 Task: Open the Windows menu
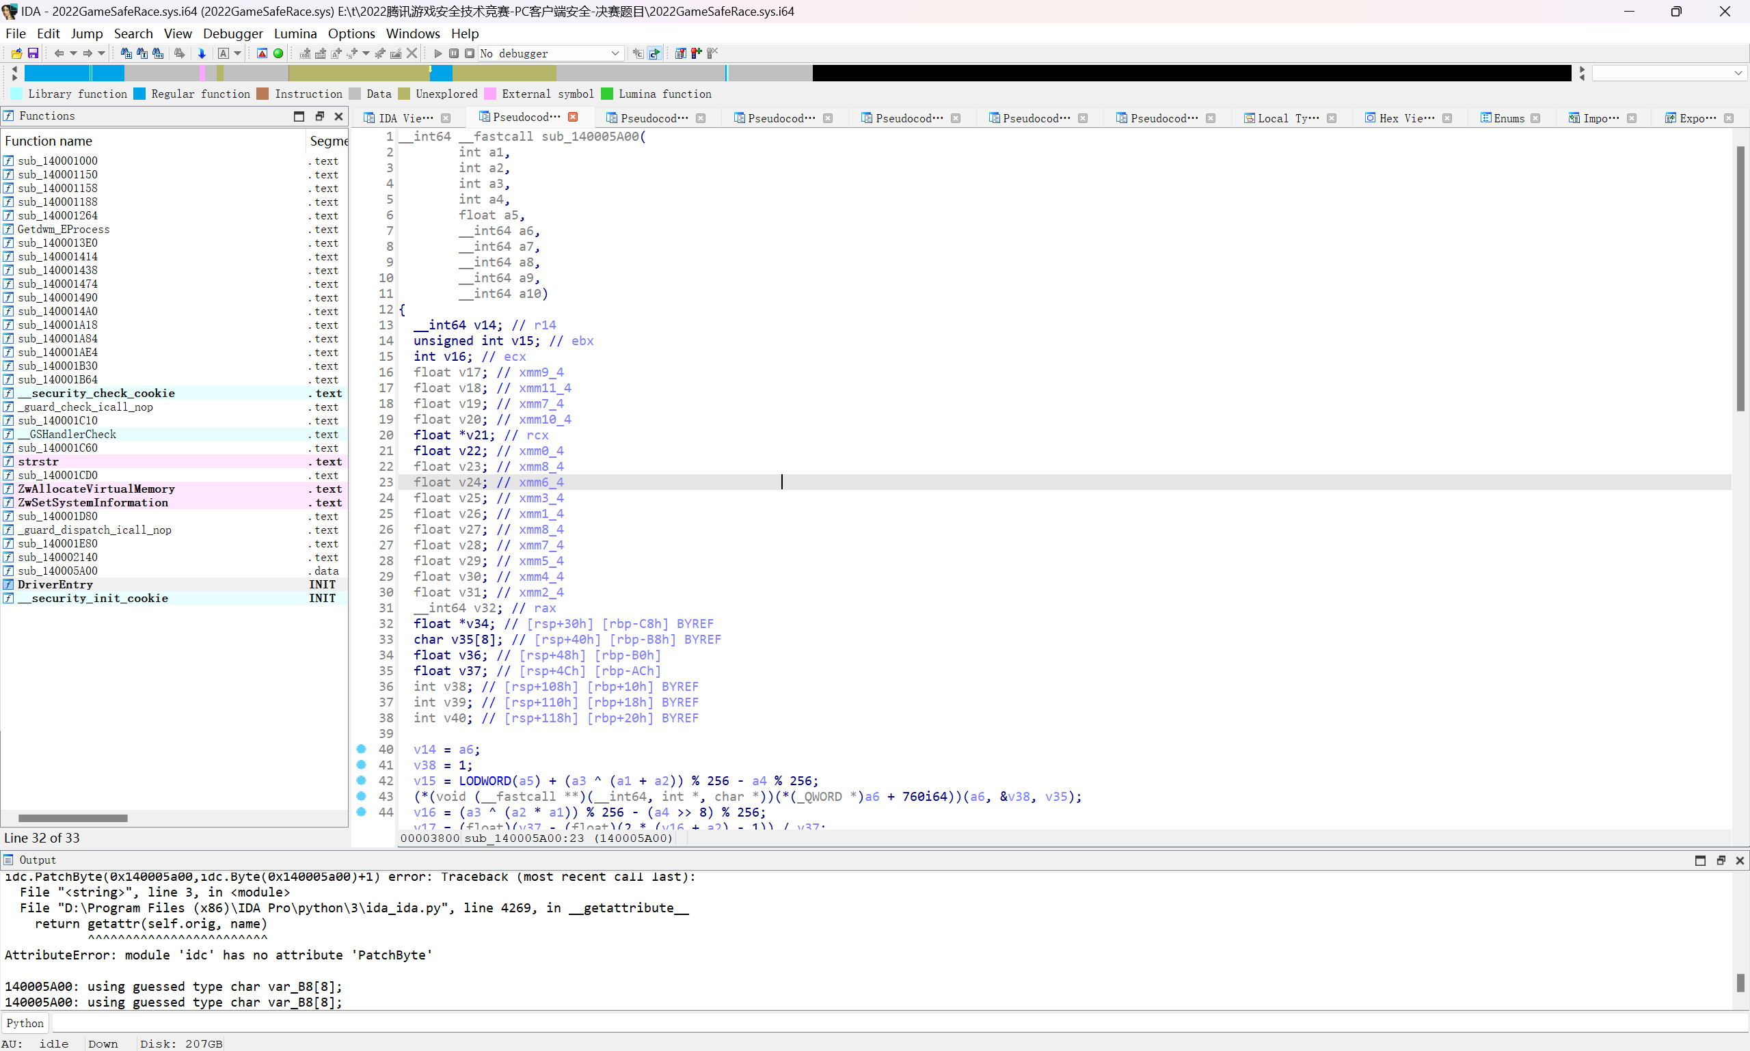tap(413, 33)
